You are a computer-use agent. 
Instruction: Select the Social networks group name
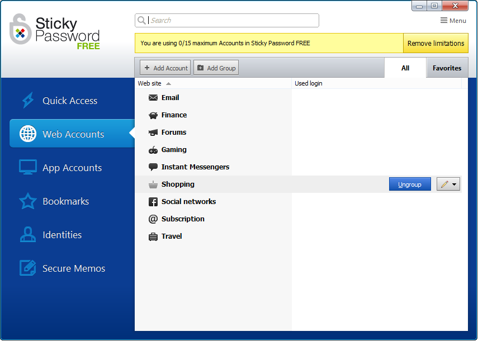[188, 201]
